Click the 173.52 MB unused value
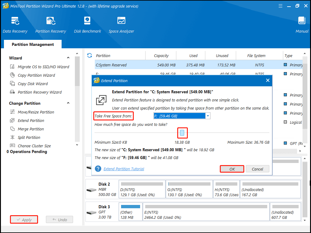This screenshot has width=311, height=233. (226, 65)
